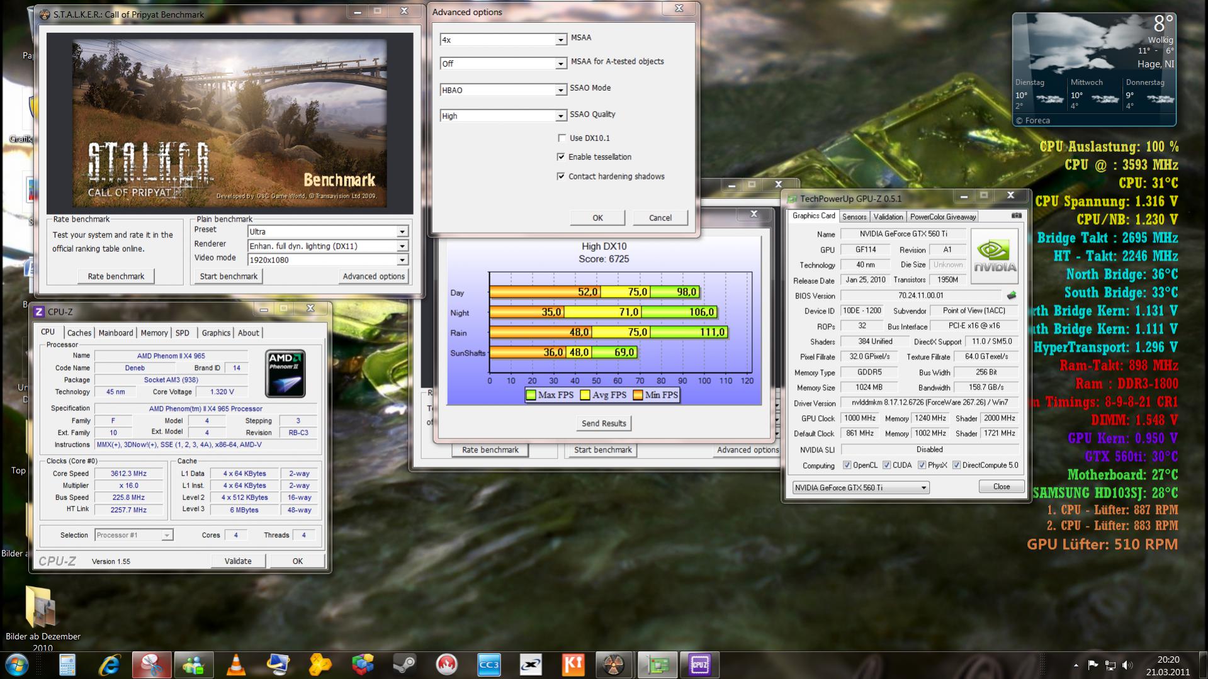
Task: Open the Calculator taskbar icon
Action: tap(67, 665)
